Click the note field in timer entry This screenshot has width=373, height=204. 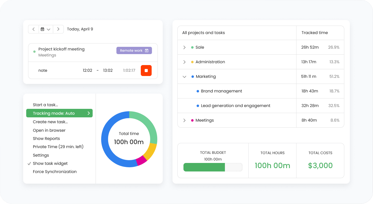[43, 71]
